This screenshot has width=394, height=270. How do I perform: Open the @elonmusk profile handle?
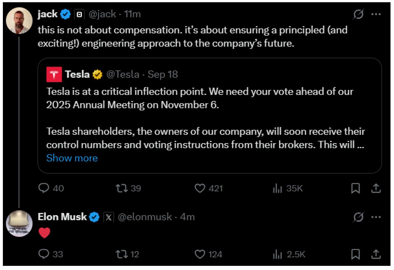point(145,217)
